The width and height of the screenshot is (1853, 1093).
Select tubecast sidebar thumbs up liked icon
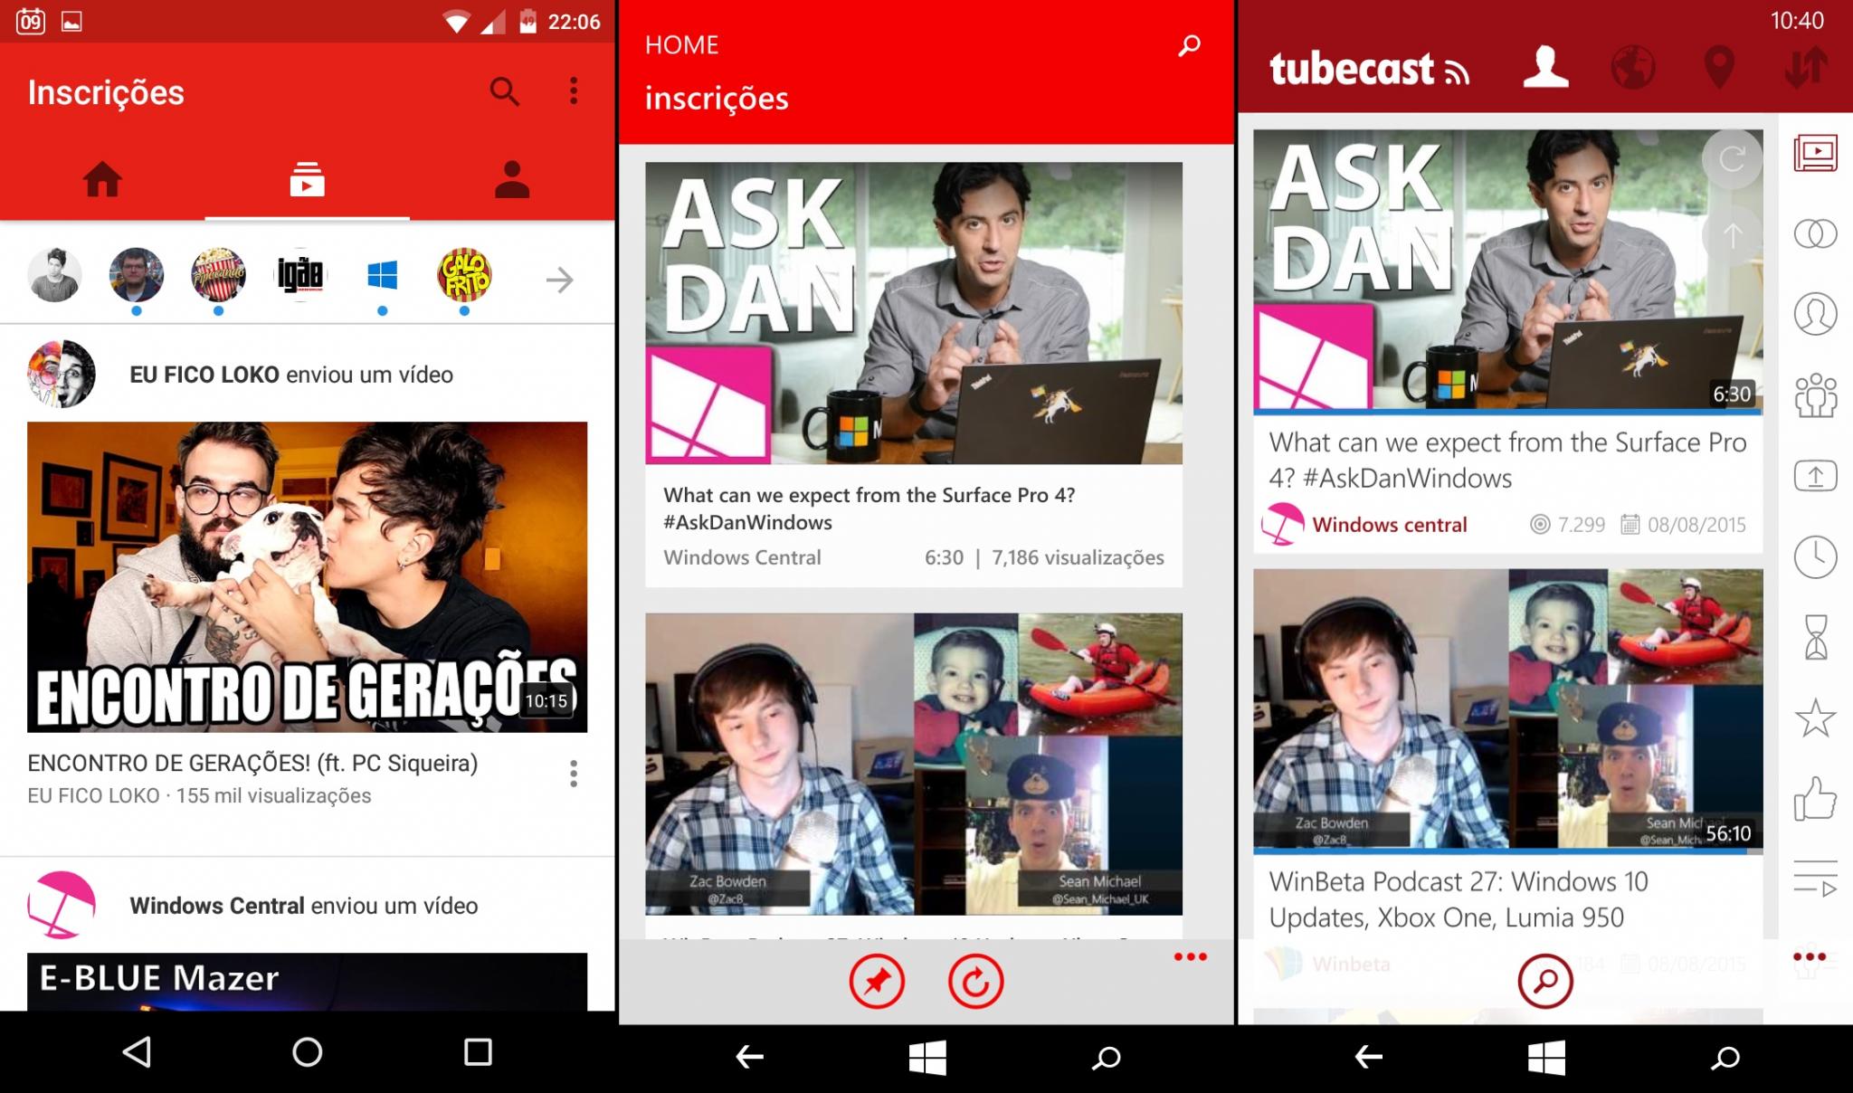coord(1815,799)
